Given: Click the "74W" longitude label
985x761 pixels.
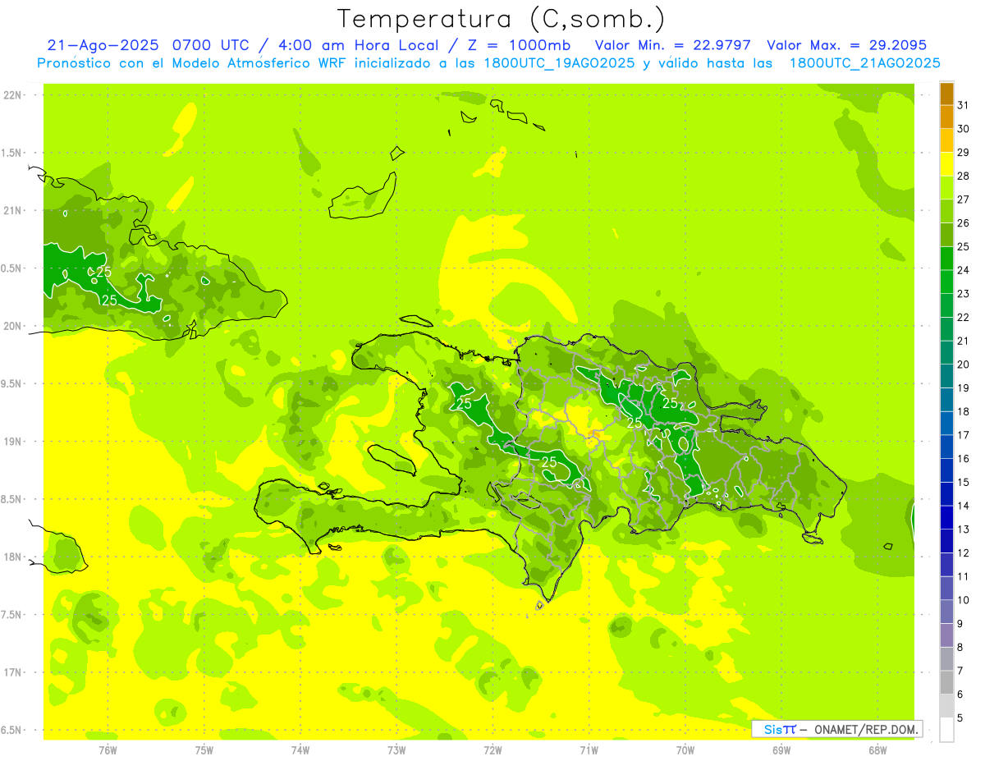Looking at the screenshot, I should pyautogui.click(x=300, y=750).
